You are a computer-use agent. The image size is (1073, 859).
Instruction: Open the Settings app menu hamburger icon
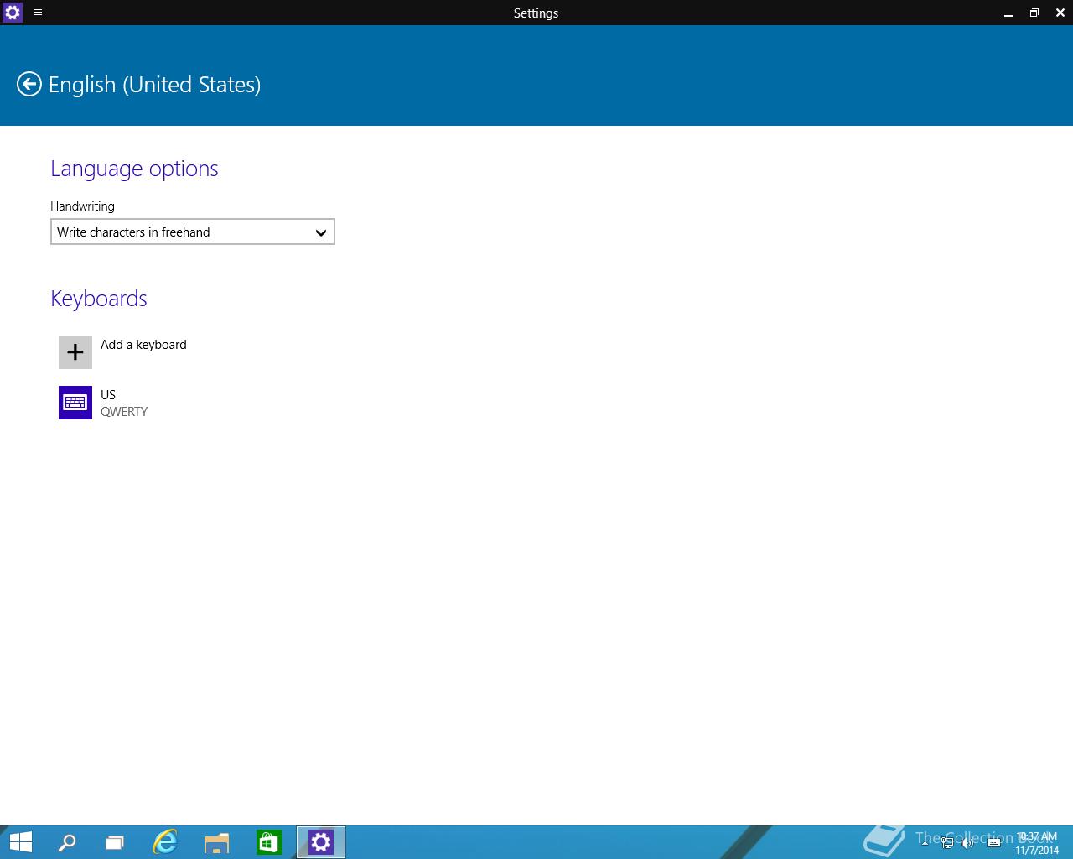tap(38, 13)
